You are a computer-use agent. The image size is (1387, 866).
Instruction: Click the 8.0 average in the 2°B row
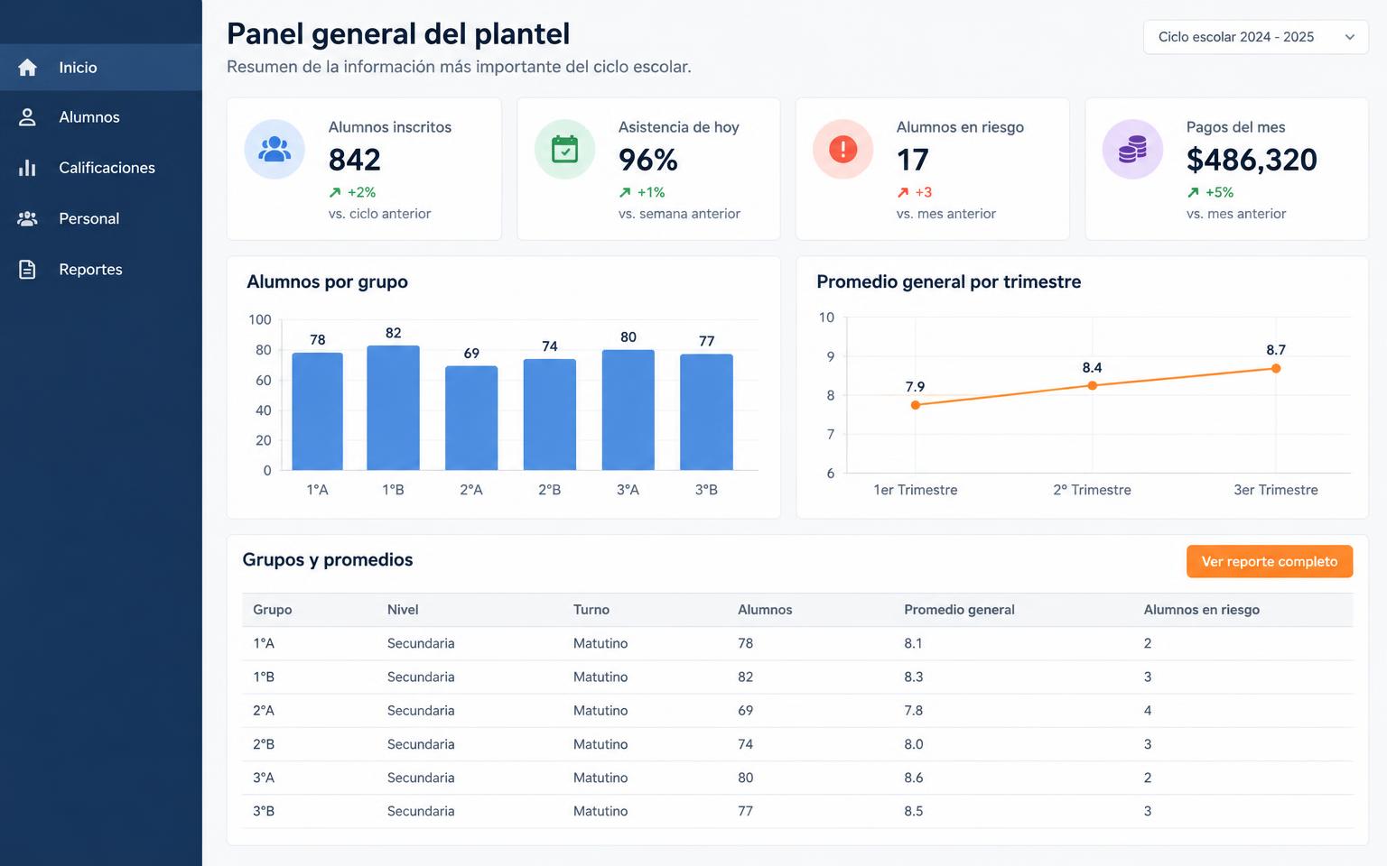point(914,744)
